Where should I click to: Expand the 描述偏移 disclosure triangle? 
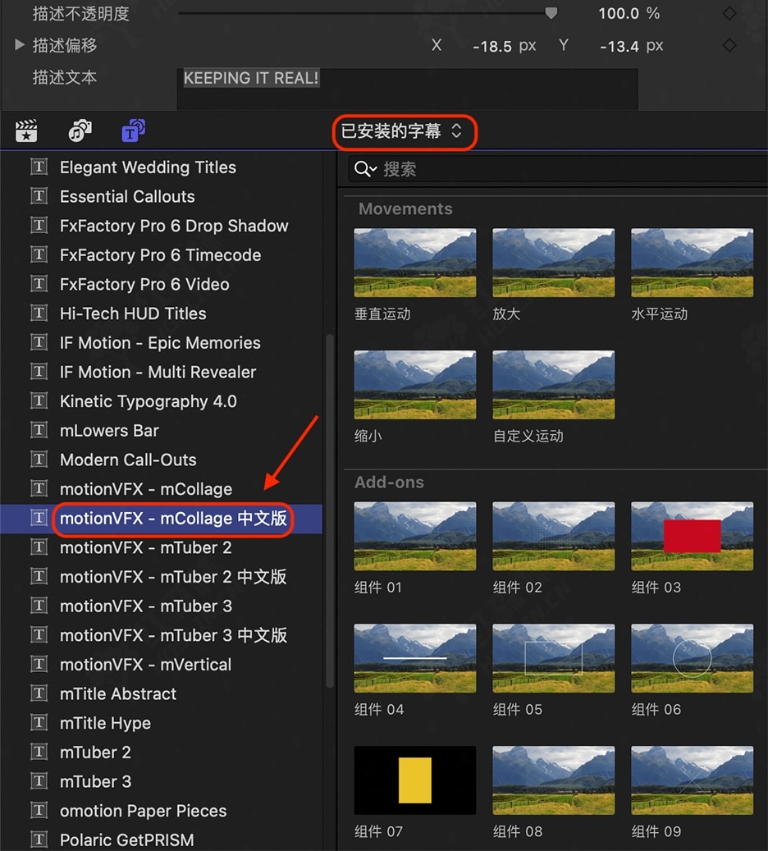[20, 44]
